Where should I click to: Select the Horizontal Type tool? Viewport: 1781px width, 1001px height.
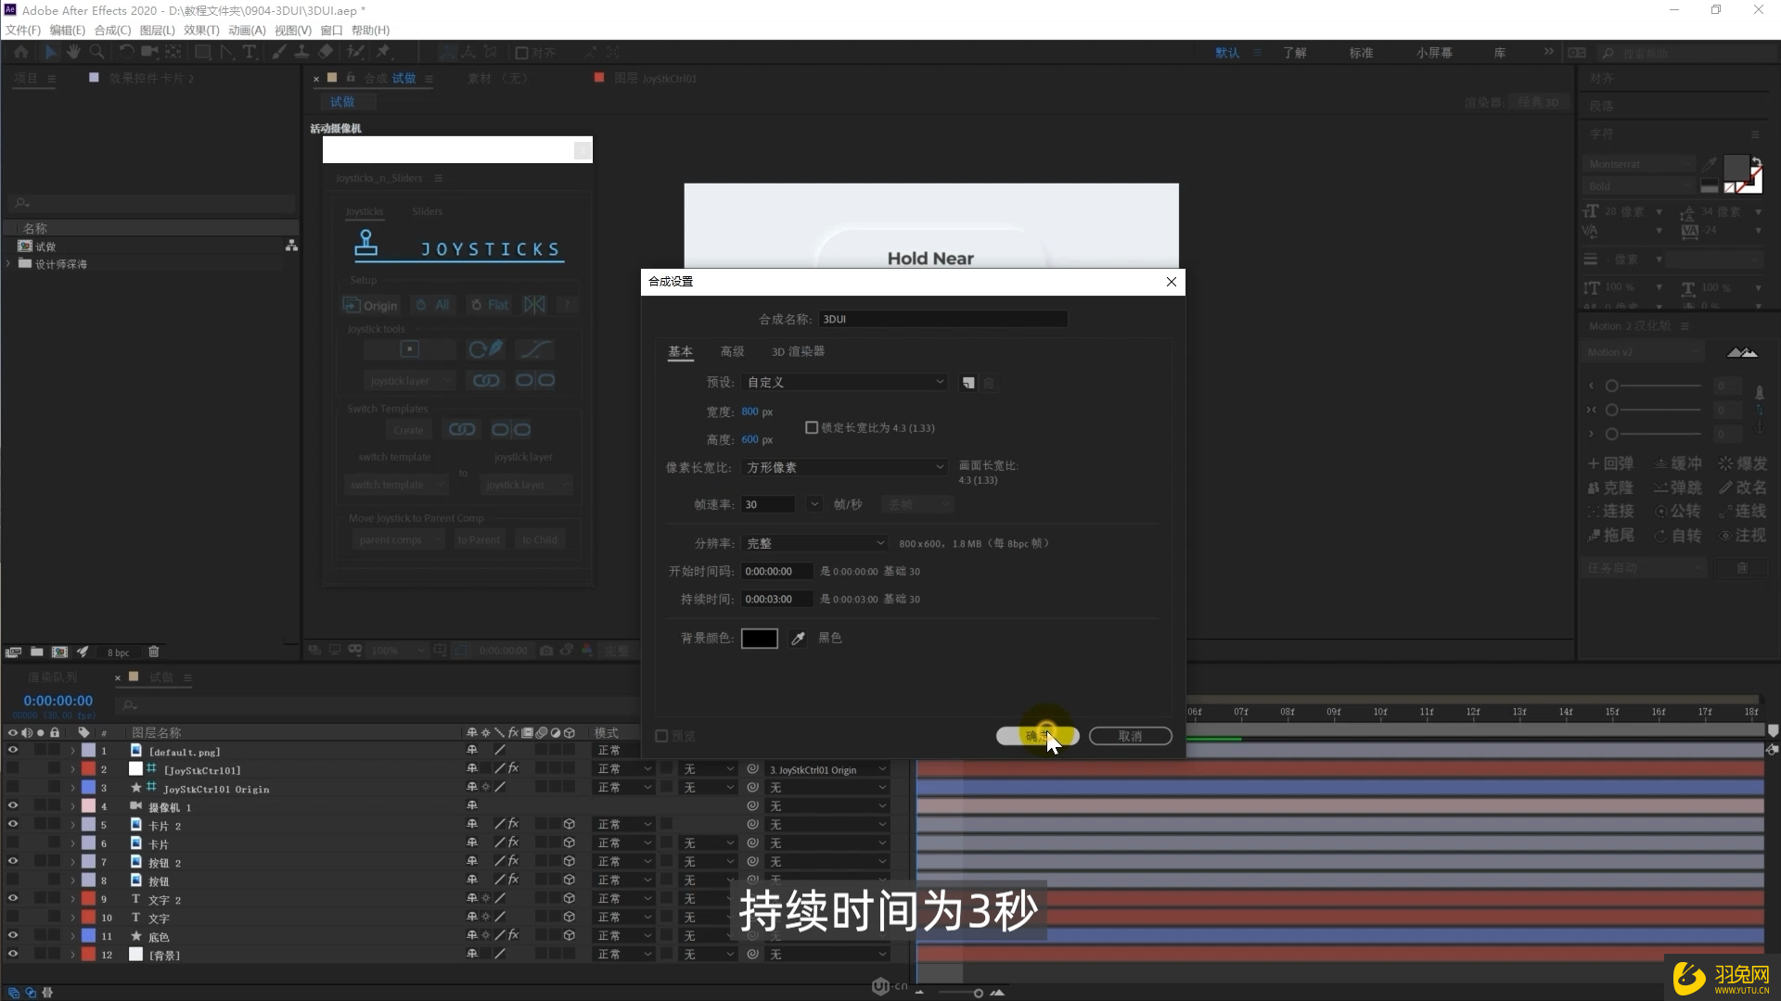[x=250, y=52]
